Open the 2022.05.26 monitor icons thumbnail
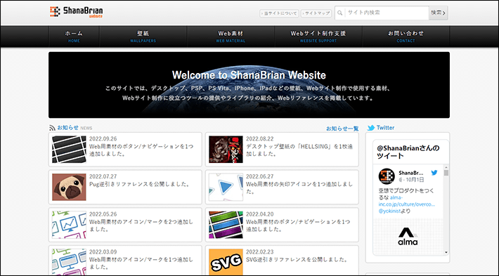This screenshot has height=276, width=499. pyautogui.click(x=69, y=225)
